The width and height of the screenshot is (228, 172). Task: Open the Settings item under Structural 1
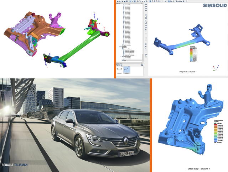pyautogui.click(x=124, y=48)
